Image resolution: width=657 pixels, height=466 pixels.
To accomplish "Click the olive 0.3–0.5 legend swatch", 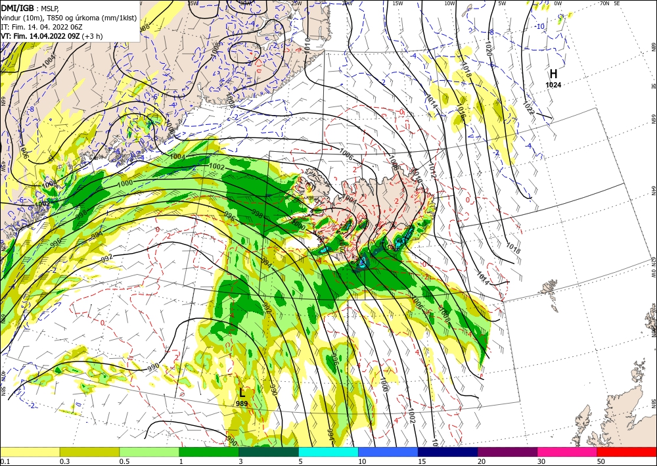I will click(89, 452).
